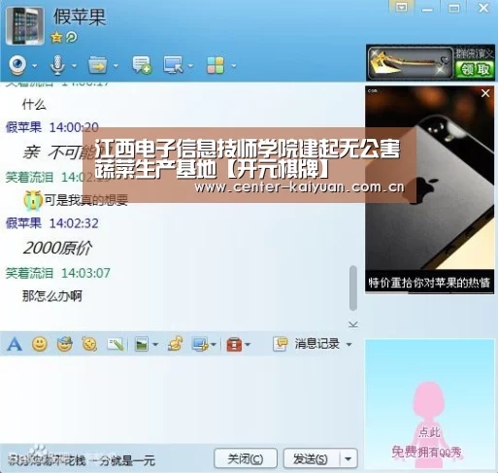Expand the apps grid dropdown arrow

[x=234, y=66]
